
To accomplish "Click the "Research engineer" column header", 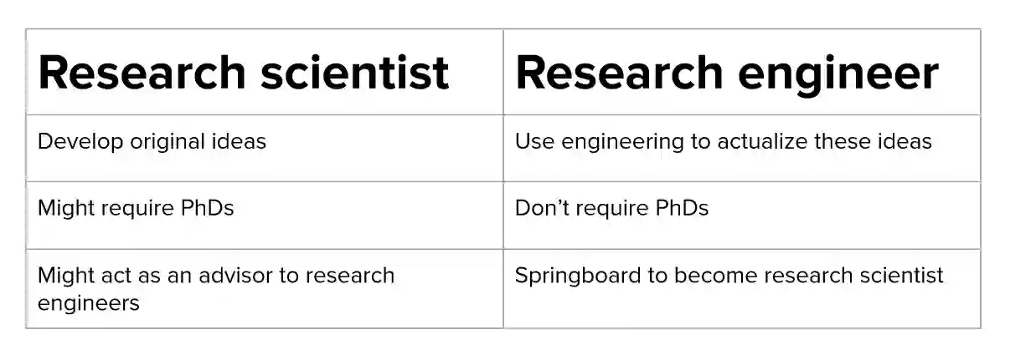I will tap(726, 74).
